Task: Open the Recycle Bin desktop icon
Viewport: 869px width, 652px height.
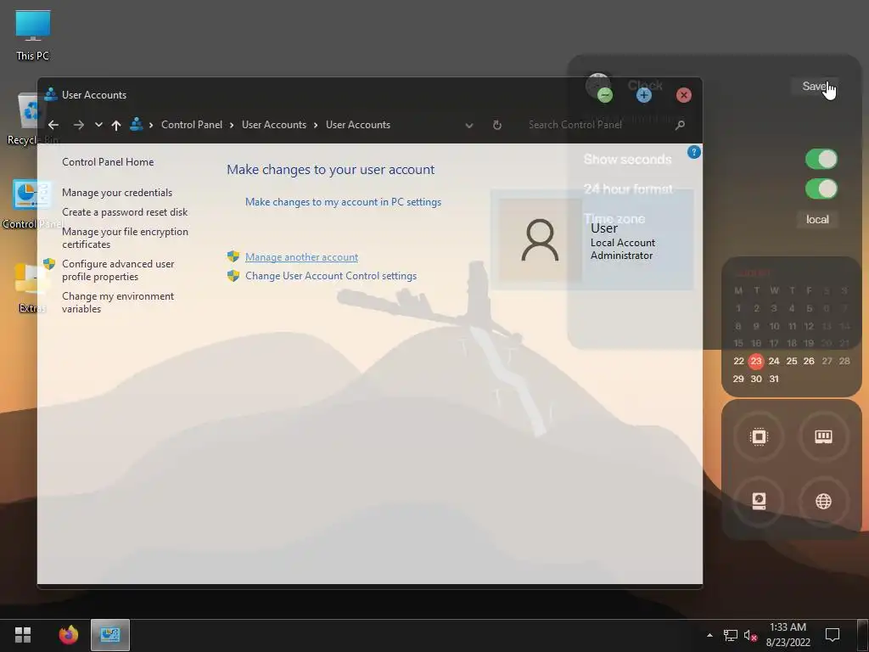Action: (33, 119)
